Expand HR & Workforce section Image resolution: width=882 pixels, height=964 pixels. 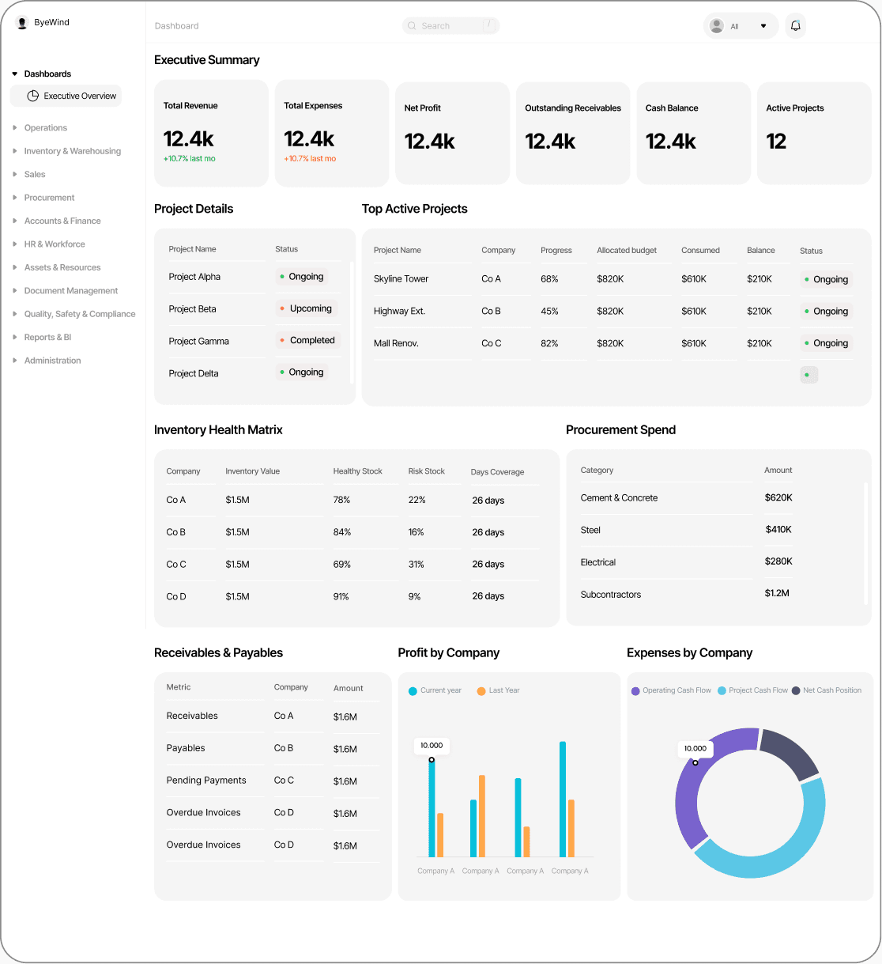tap(15, 244)
